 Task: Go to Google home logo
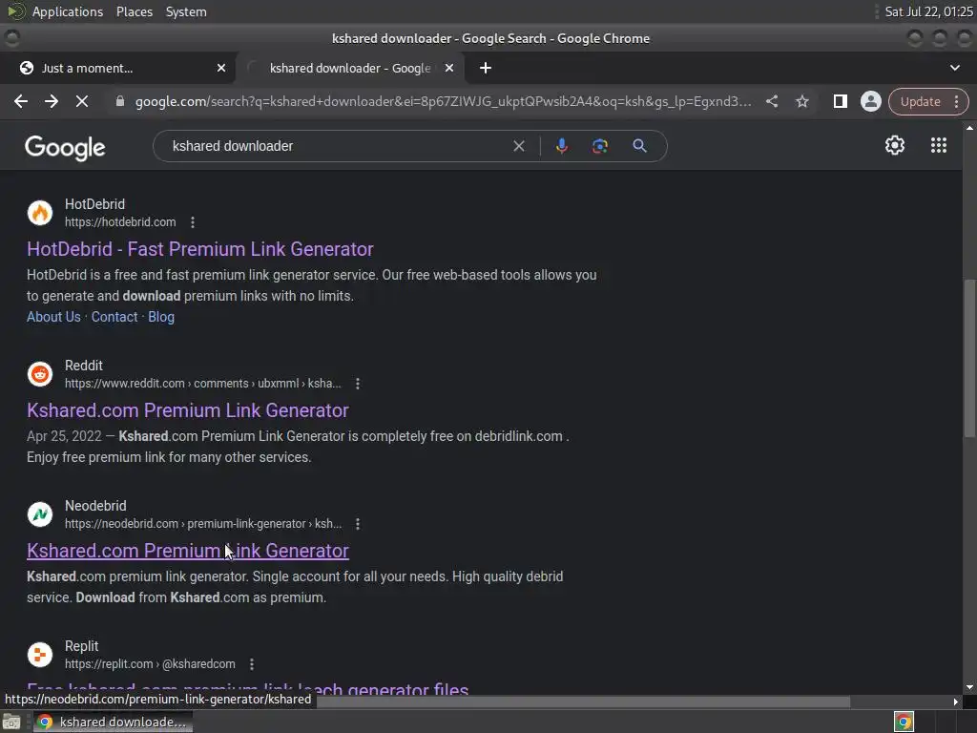tap(65, 148)
